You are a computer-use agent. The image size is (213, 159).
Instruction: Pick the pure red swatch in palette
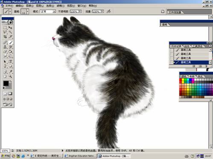point(181,80)
